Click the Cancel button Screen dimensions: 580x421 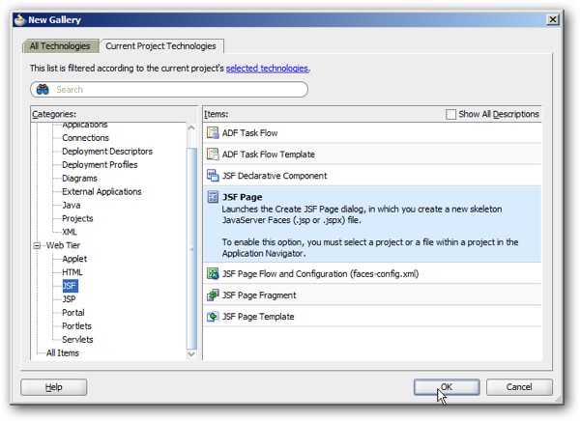click(x=519, y=387)
